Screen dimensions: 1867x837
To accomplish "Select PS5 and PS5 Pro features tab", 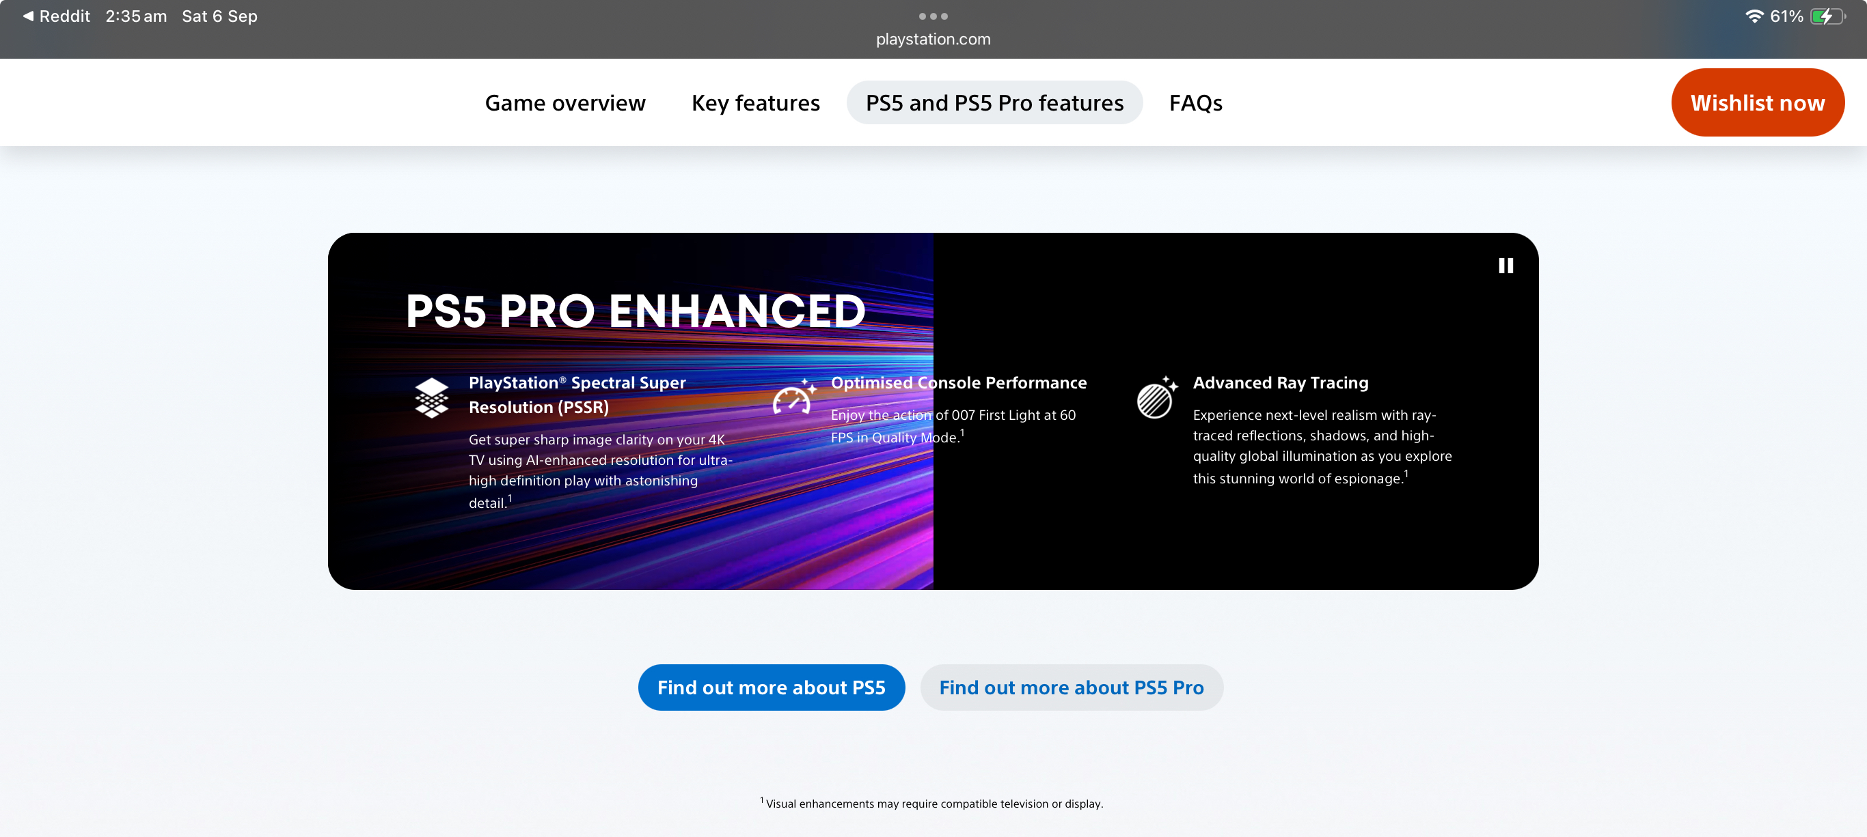I will [x=994, y=103].
